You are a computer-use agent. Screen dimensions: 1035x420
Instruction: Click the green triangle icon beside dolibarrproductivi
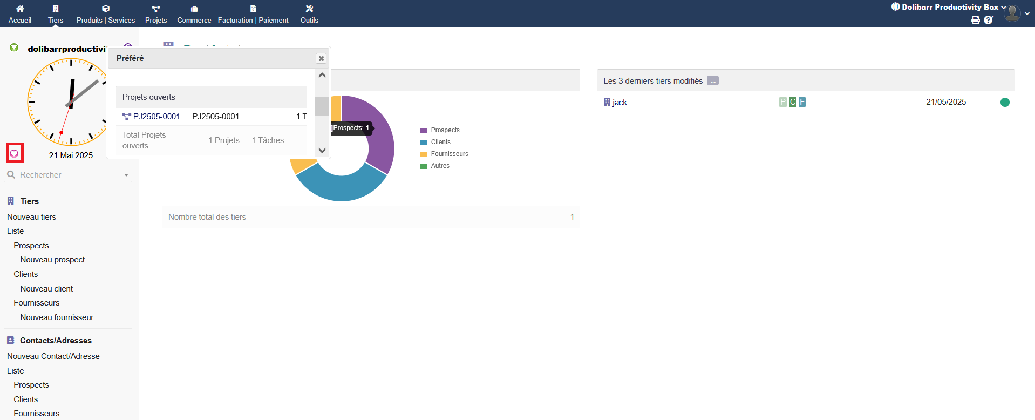click(x=14, y=48)
